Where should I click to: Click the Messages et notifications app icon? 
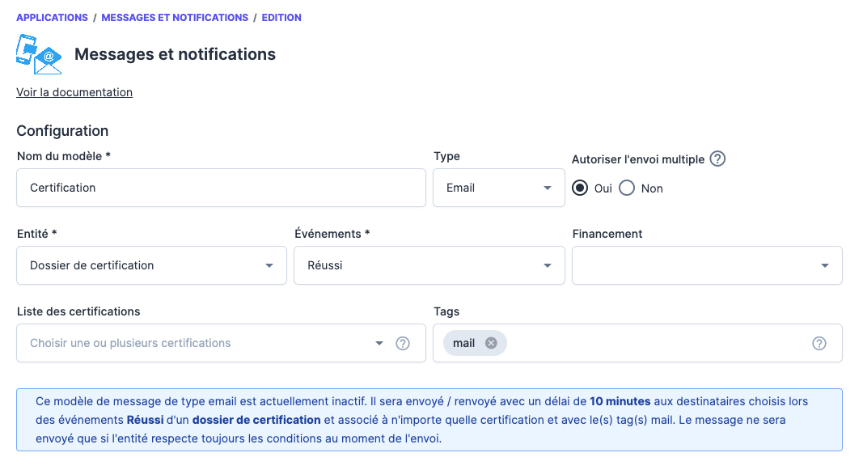39,54
